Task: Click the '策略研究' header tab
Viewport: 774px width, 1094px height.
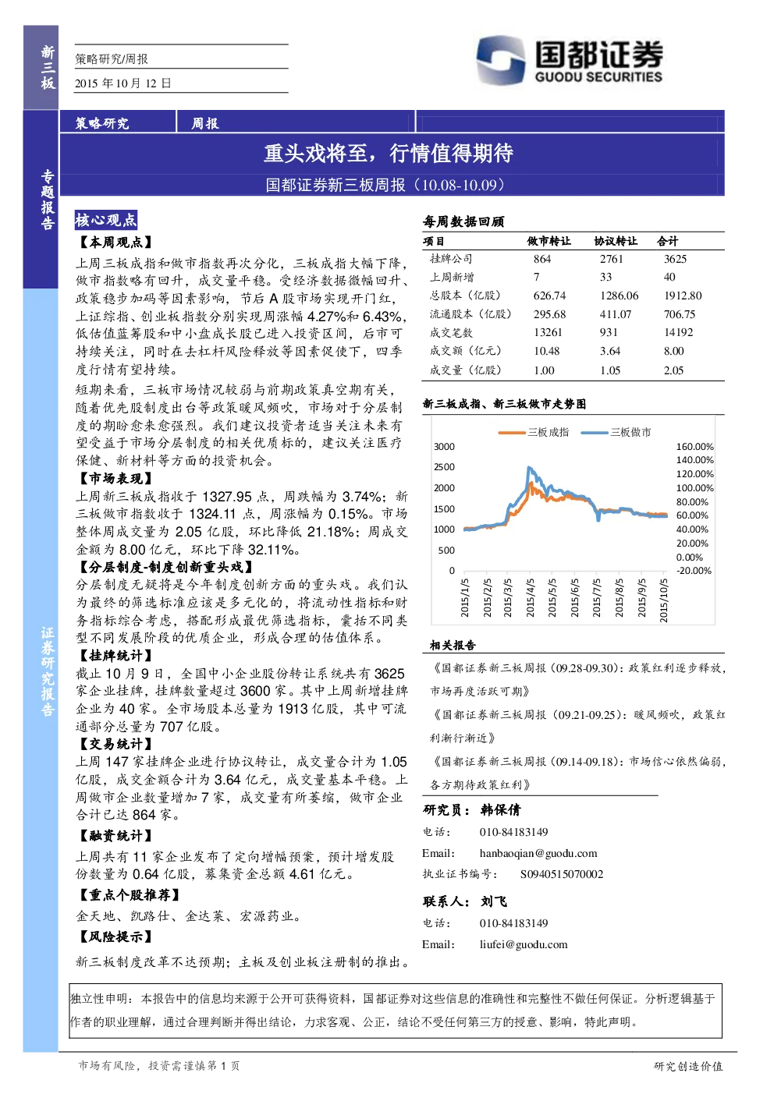Action: pyautogui.click(x=102, y=123)
